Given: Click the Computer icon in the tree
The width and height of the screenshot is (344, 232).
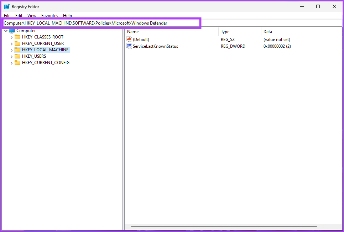Looking at the screenshot, I should 12,31.
